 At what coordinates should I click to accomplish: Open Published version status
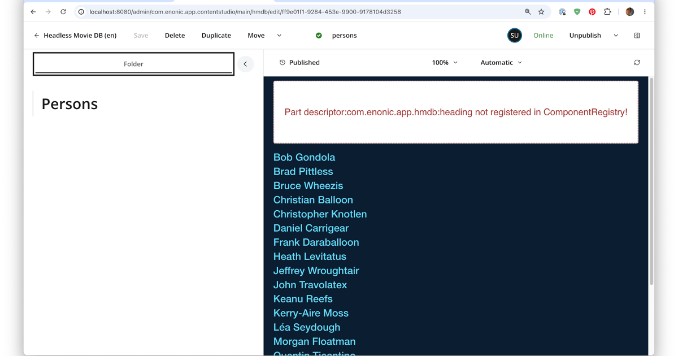click(304, 62)
